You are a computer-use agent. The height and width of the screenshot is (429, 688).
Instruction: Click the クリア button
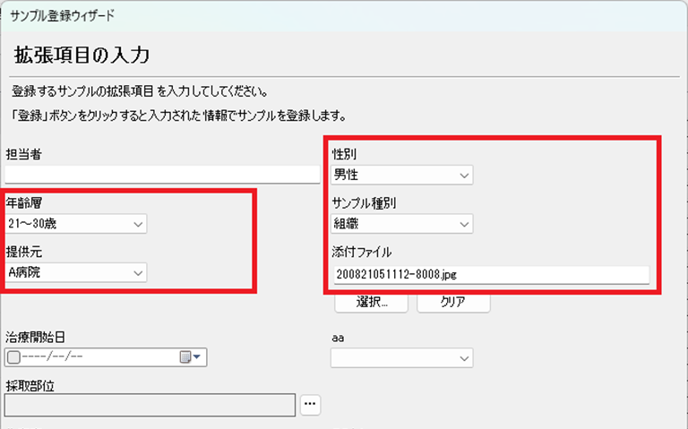[x=452, y=302]
